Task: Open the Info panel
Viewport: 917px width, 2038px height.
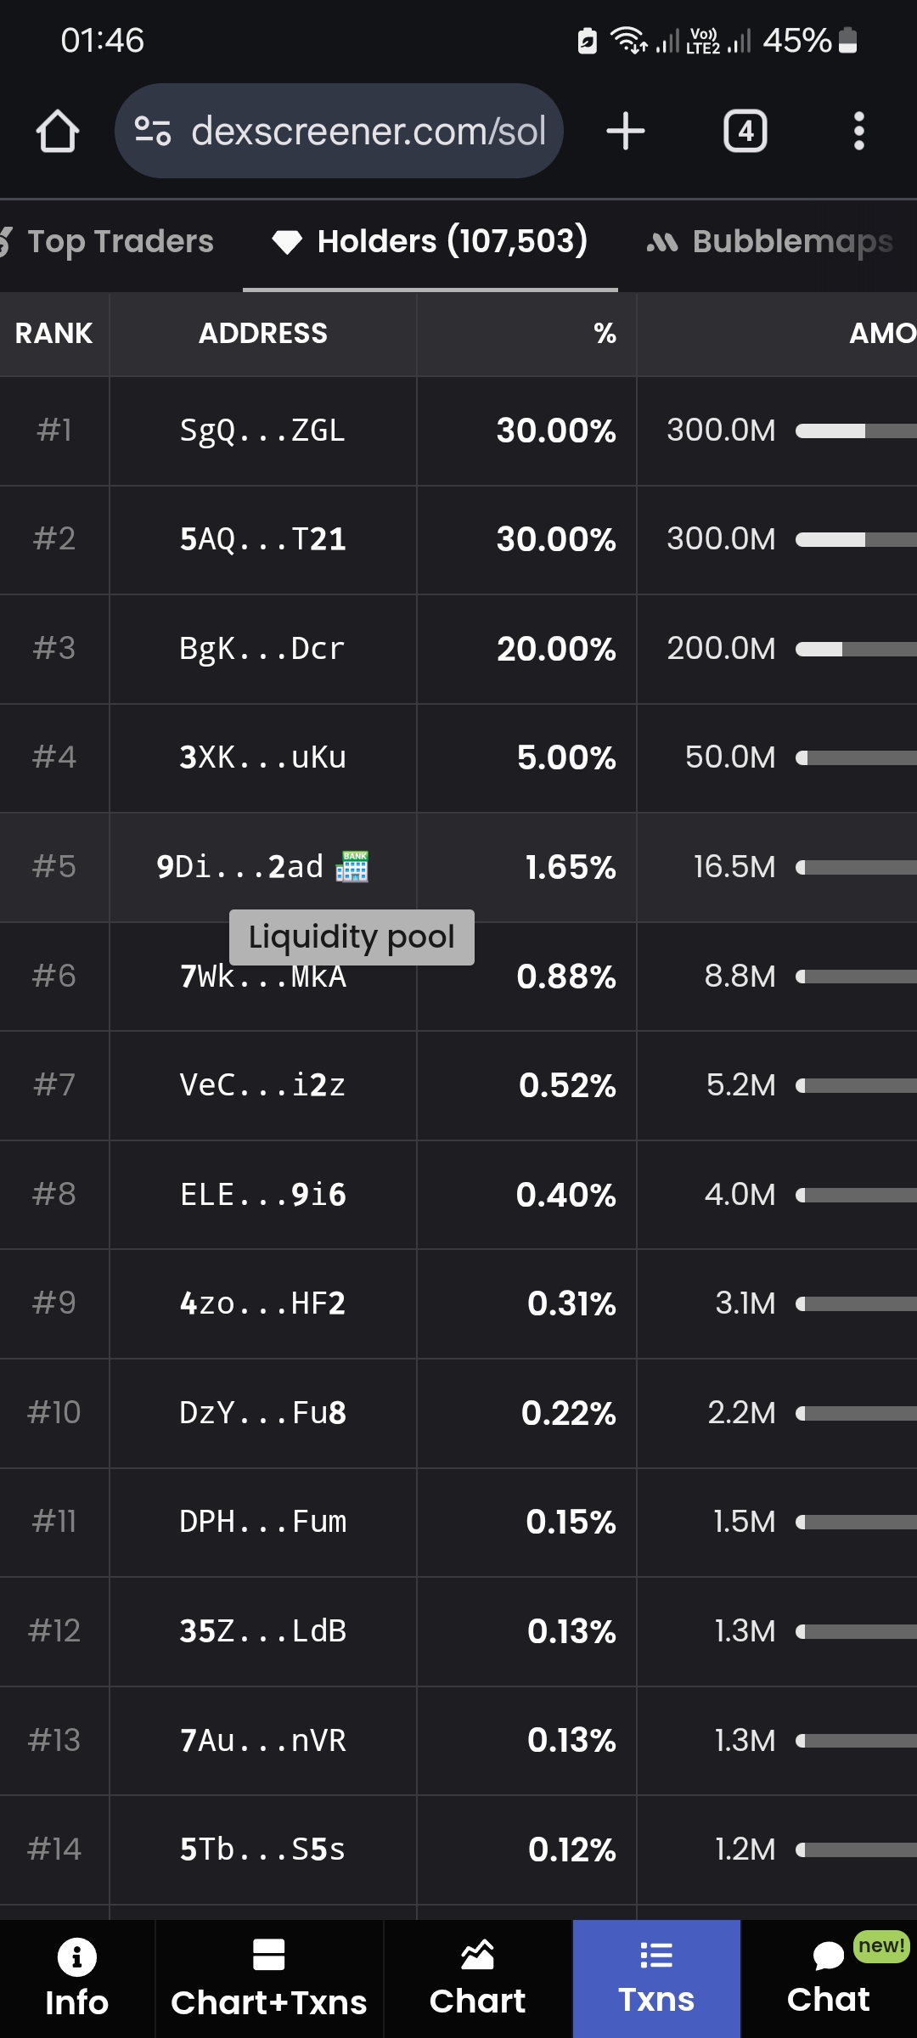Action: [76, 1979]
